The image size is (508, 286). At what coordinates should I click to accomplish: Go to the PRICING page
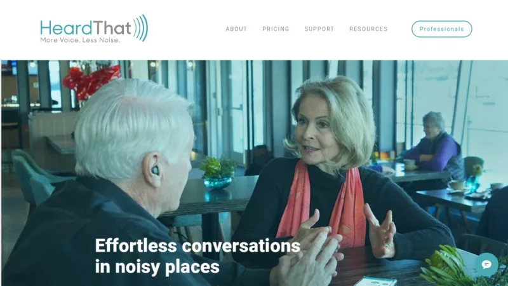(276, 29)
